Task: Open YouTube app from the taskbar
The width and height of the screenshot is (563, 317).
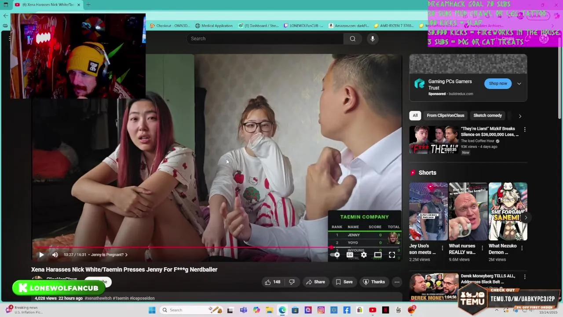Action: (373, 310)
